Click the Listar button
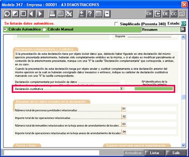 [155, 153]
